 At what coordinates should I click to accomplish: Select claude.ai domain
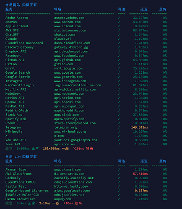click(62, 39)
